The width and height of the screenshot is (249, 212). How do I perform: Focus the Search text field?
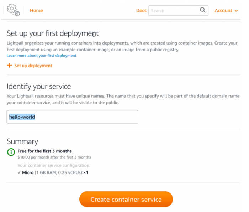pyautogui.click(x=173, y=11)
